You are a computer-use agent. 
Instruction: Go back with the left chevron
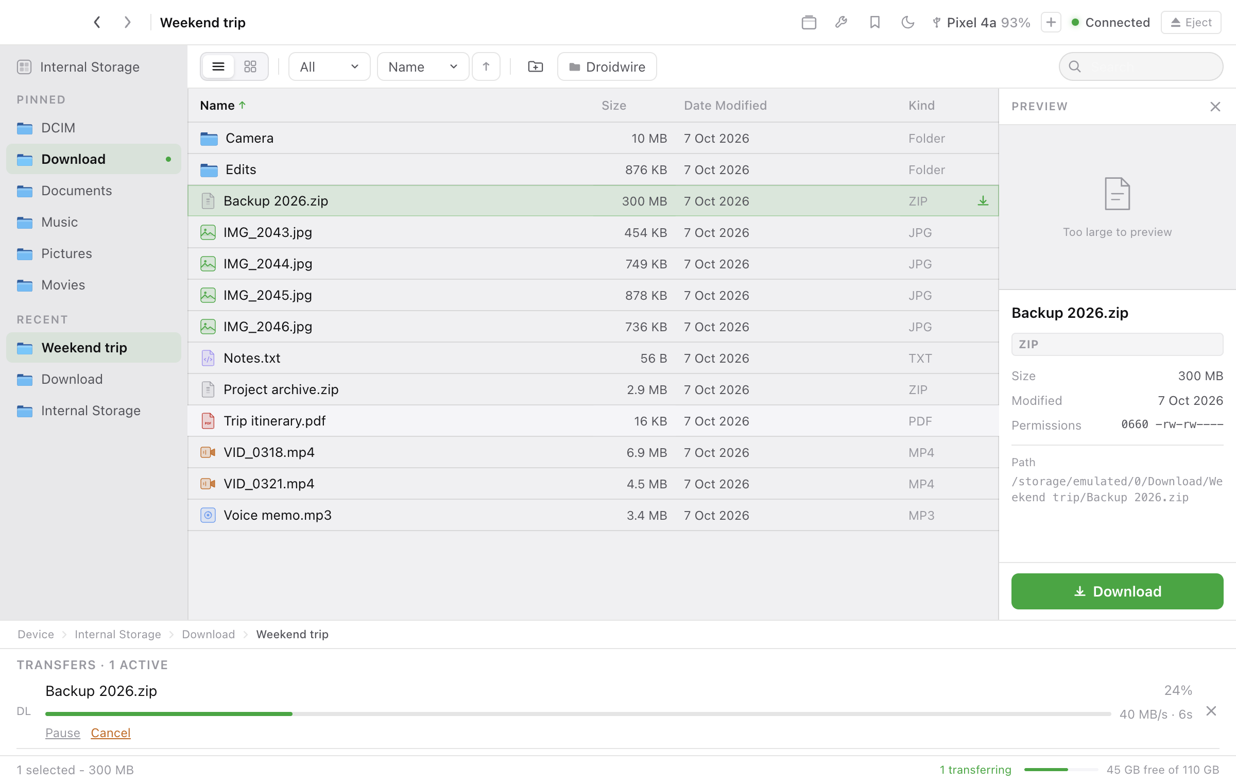[x=97, y=22]
